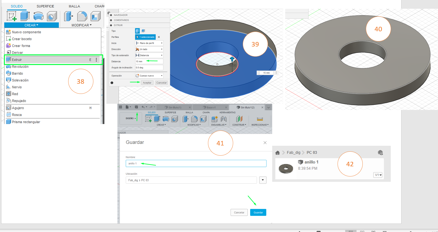438x232 pixels.
Task: Select 'Crear boceto' from the CREAR menu
Action: (22, 39)
